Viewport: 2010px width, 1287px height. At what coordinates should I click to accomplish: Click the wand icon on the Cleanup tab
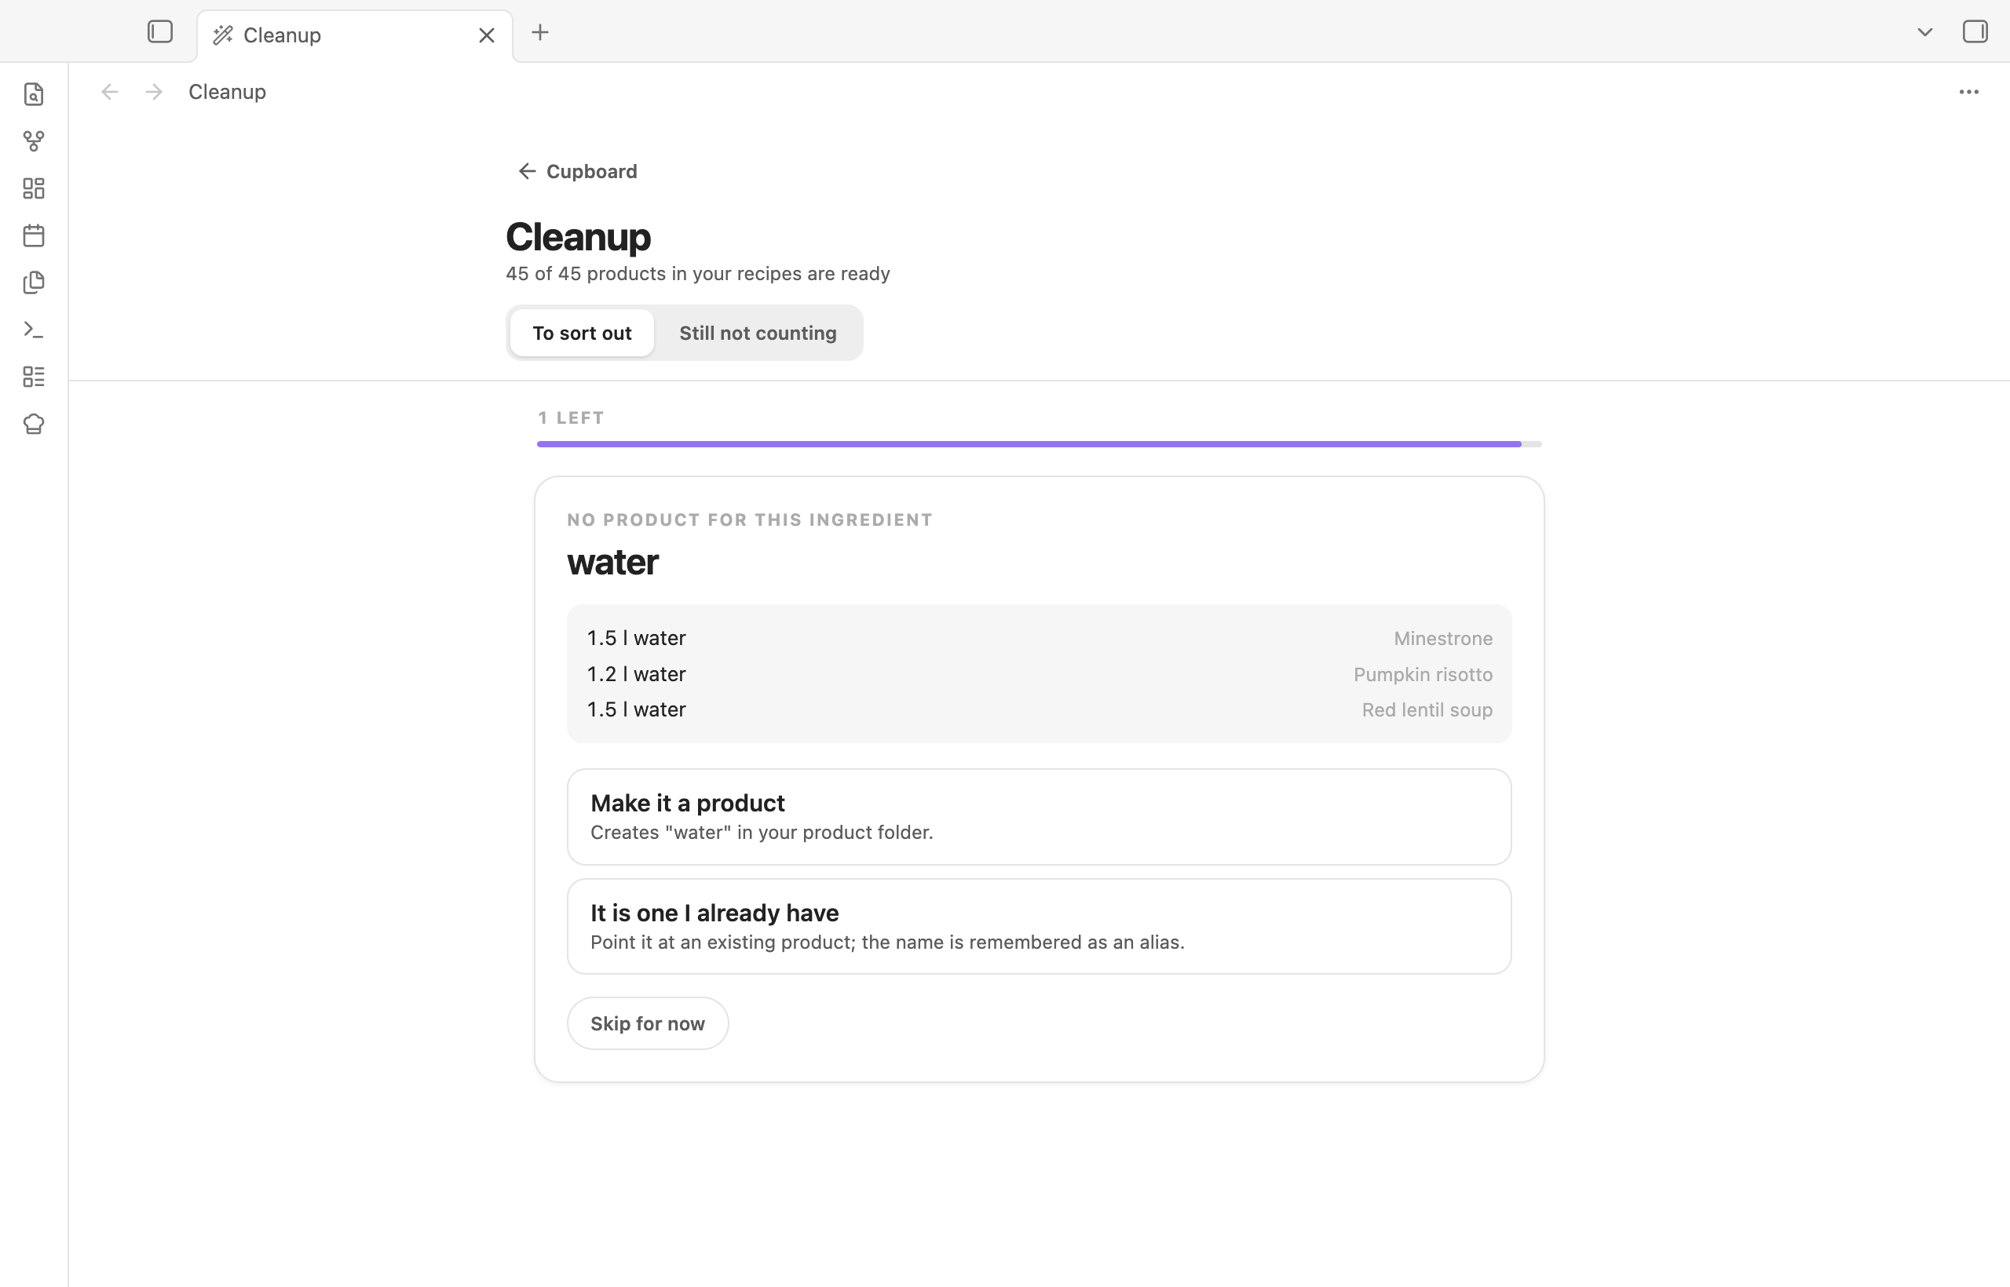(x=222, y=35)
